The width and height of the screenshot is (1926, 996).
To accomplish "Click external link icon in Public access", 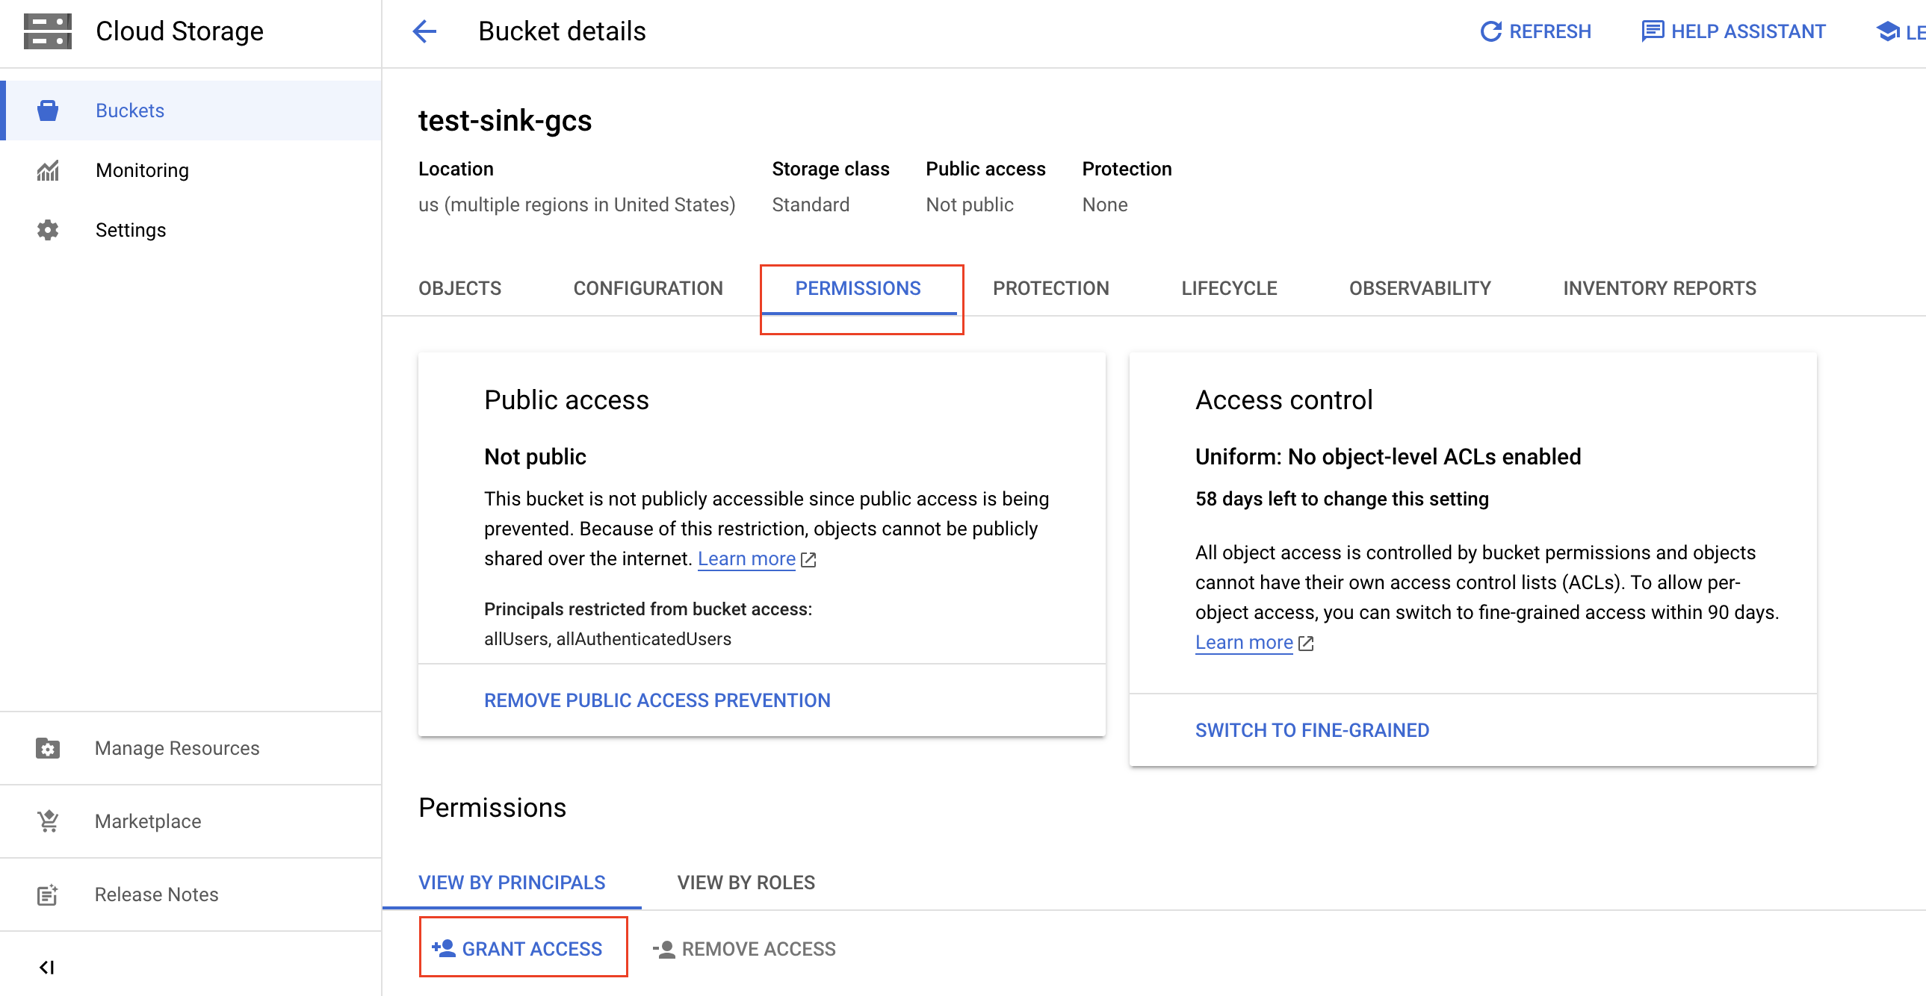I will tap(808, 560).
